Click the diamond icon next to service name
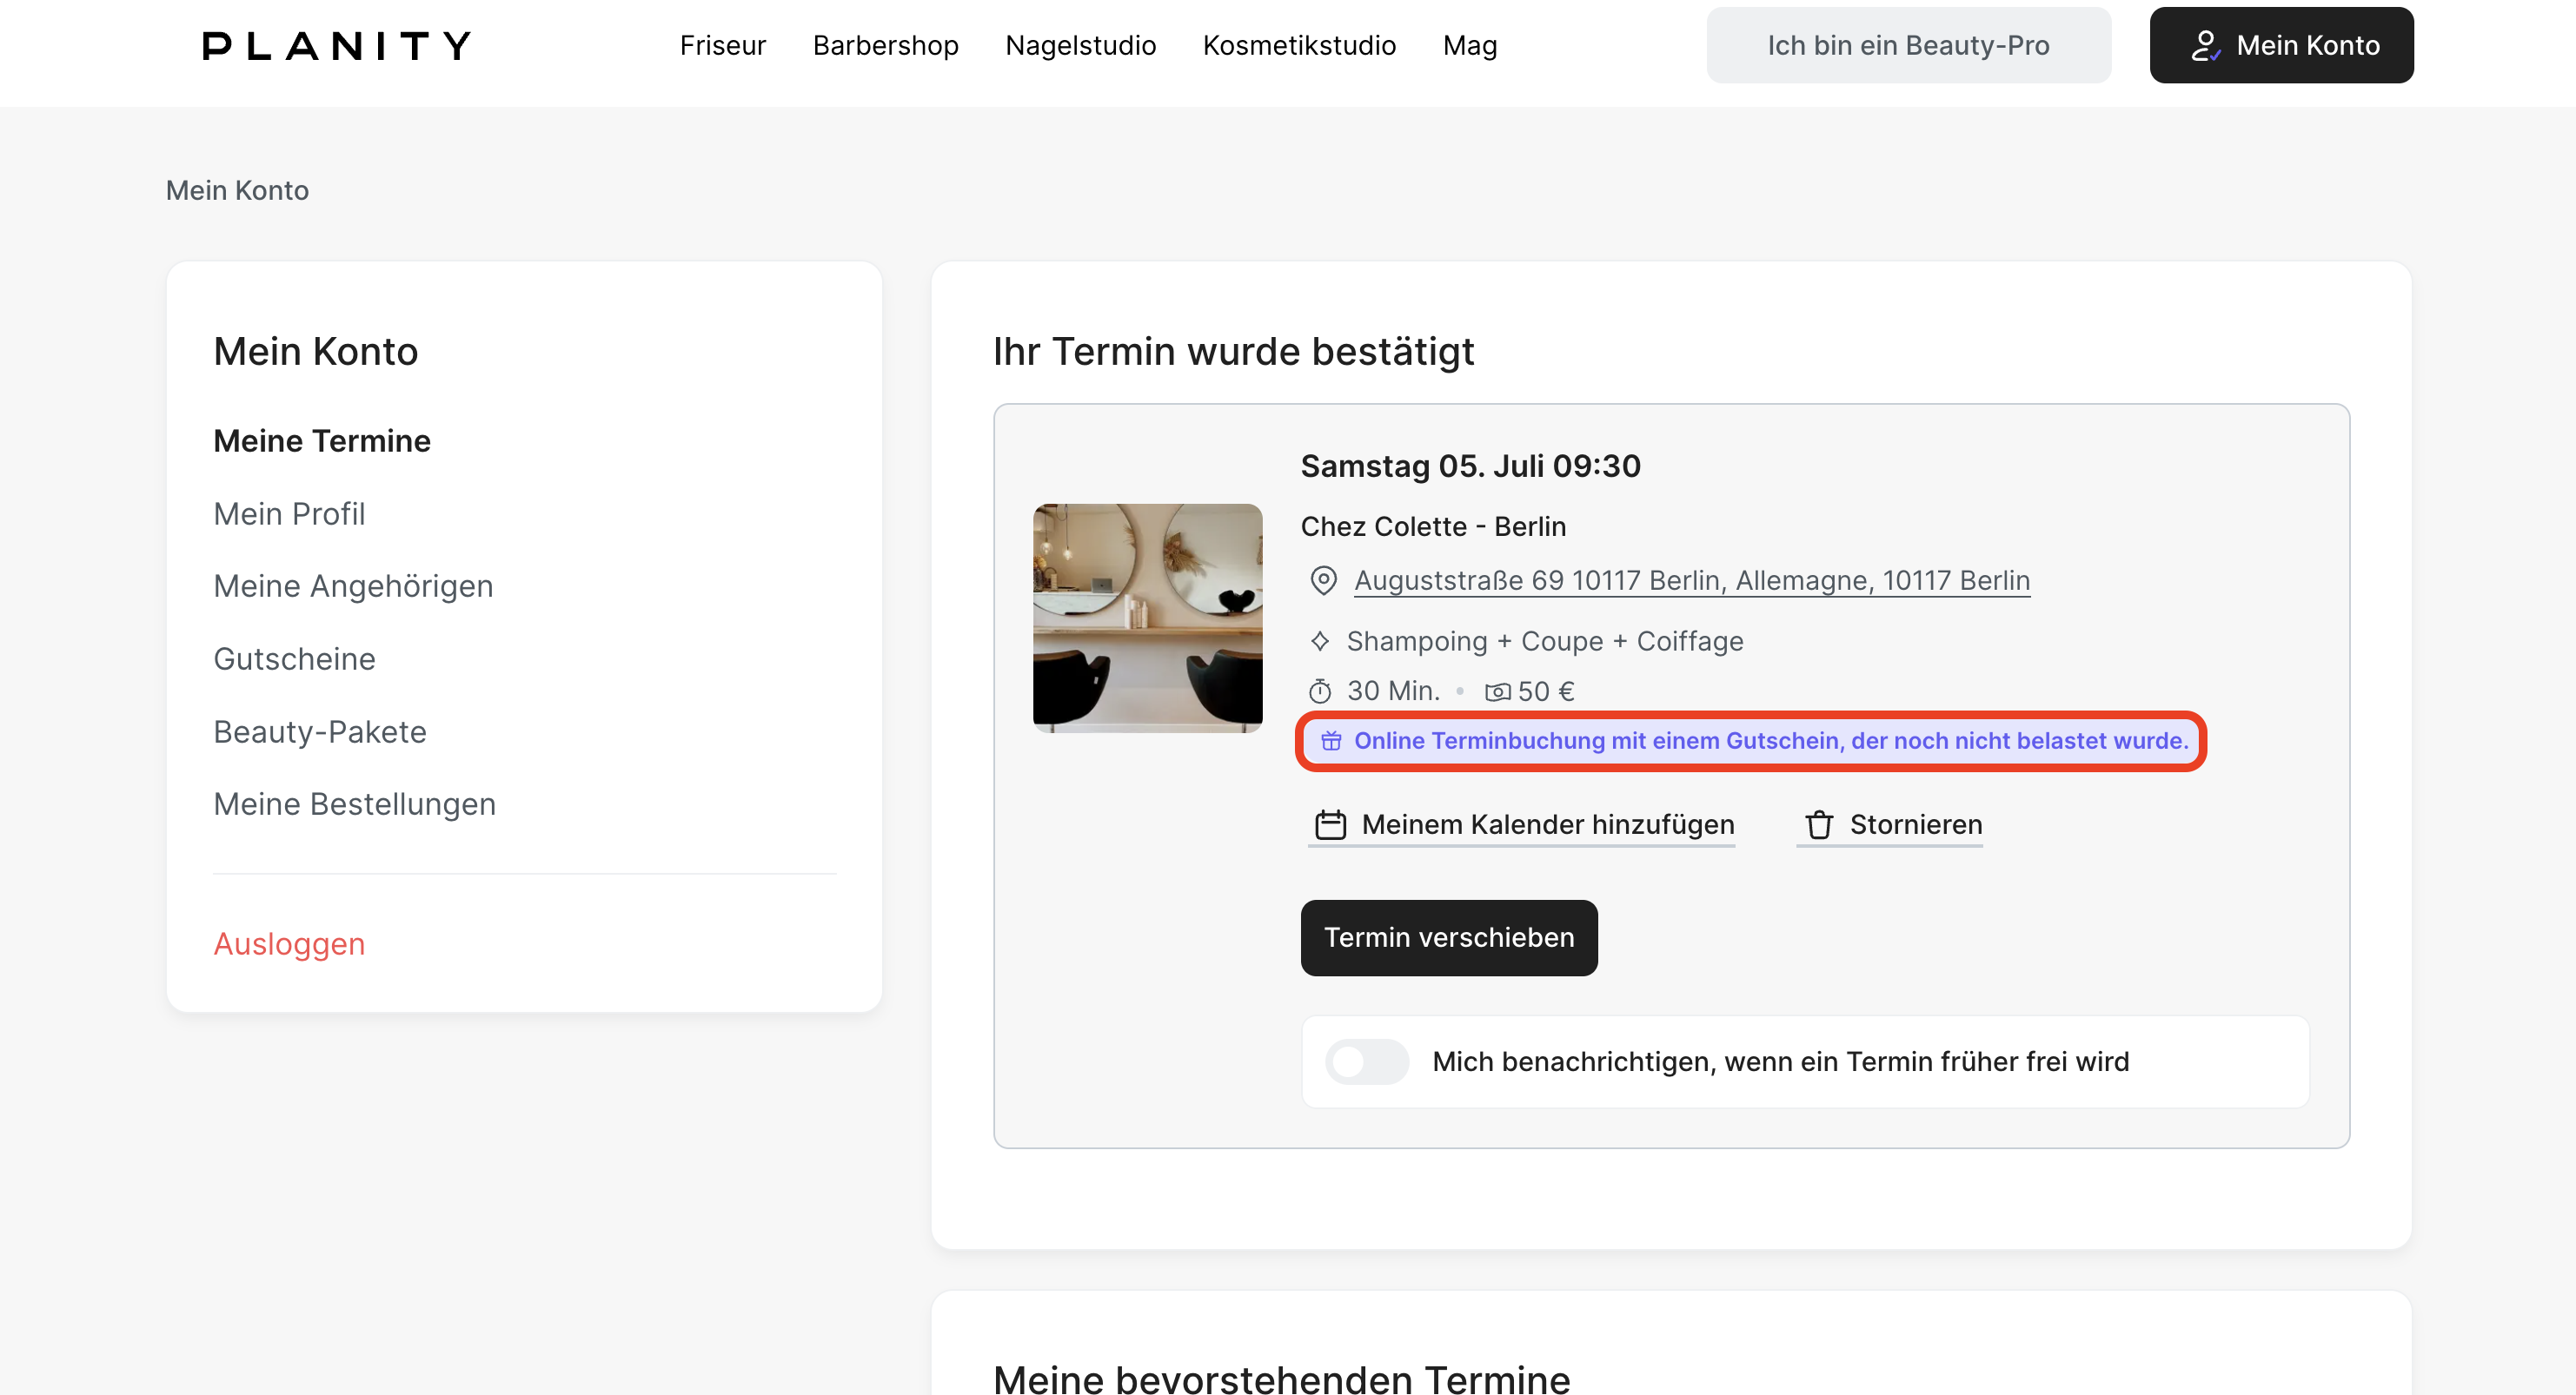This screenshot has height=1395, width=2576. point(1320,640)
